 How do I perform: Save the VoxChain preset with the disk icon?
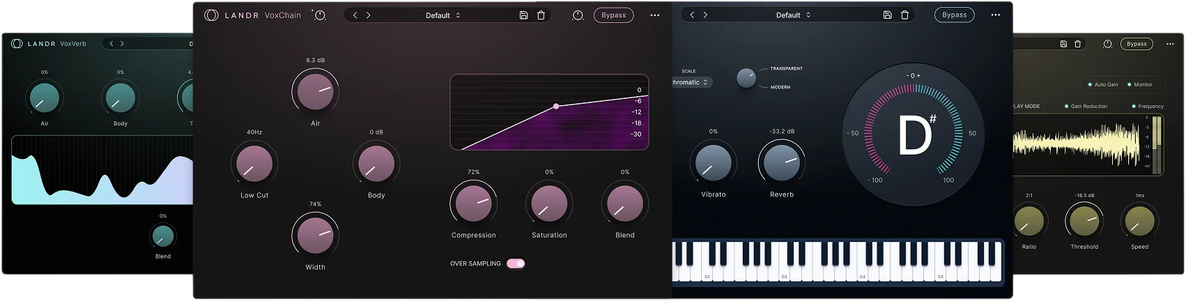(524, 15)
